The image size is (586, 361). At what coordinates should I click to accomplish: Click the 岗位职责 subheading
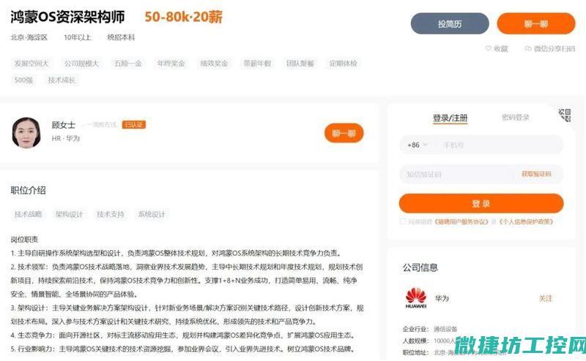tap(24, 240)
